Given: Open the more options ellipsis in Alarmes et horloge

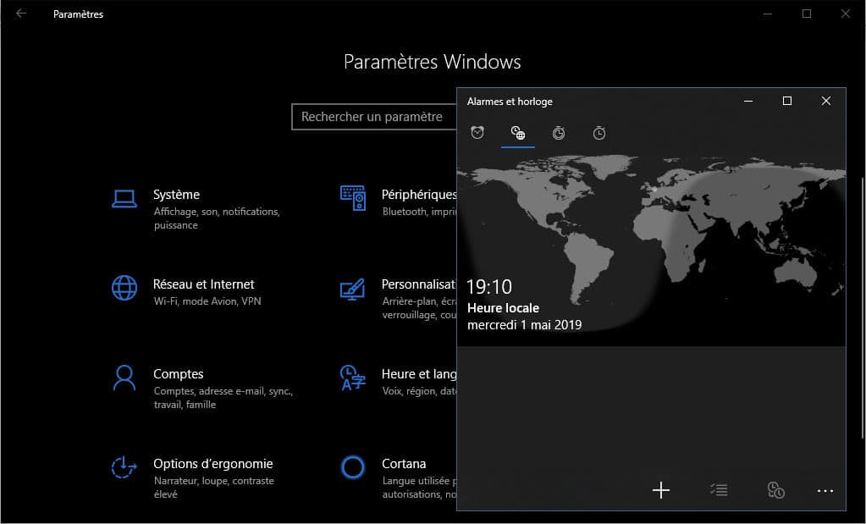Looking at the screenshot, I should pos(825,490).
